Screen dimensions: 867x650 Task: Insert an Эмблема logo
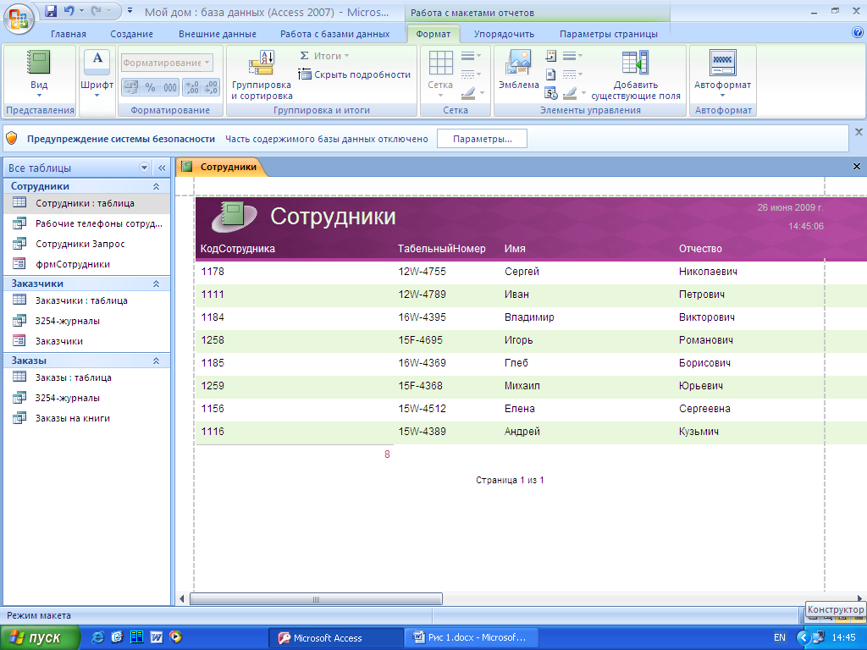coord(519,69)
